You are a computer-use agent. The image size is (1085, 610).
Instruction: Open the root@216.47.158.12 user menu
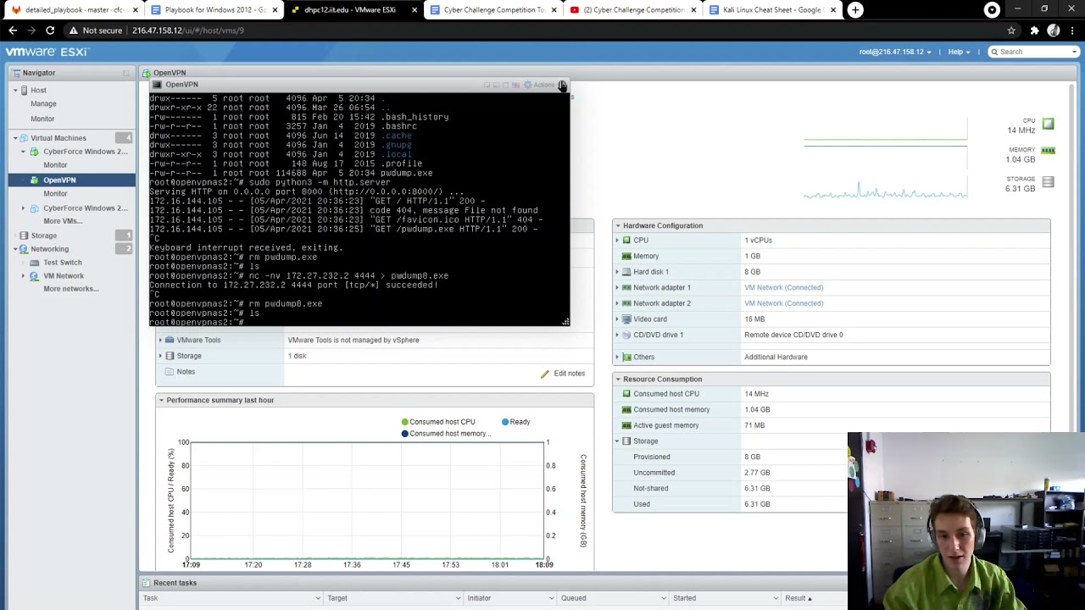pos(895,52)
